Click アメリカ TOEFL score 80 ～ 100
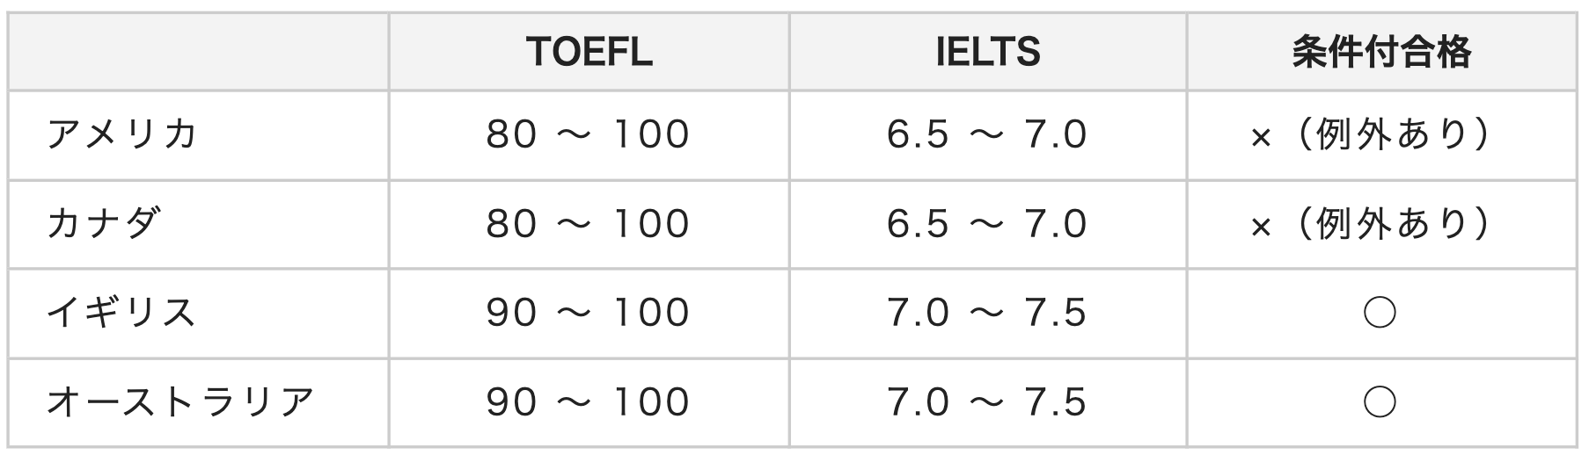 588,134
